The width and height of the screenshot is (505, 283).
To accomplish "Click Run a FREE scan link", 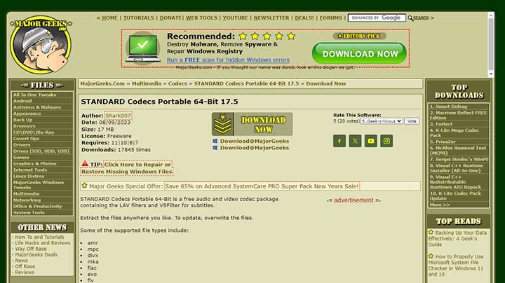I will (x=228, y=60).
